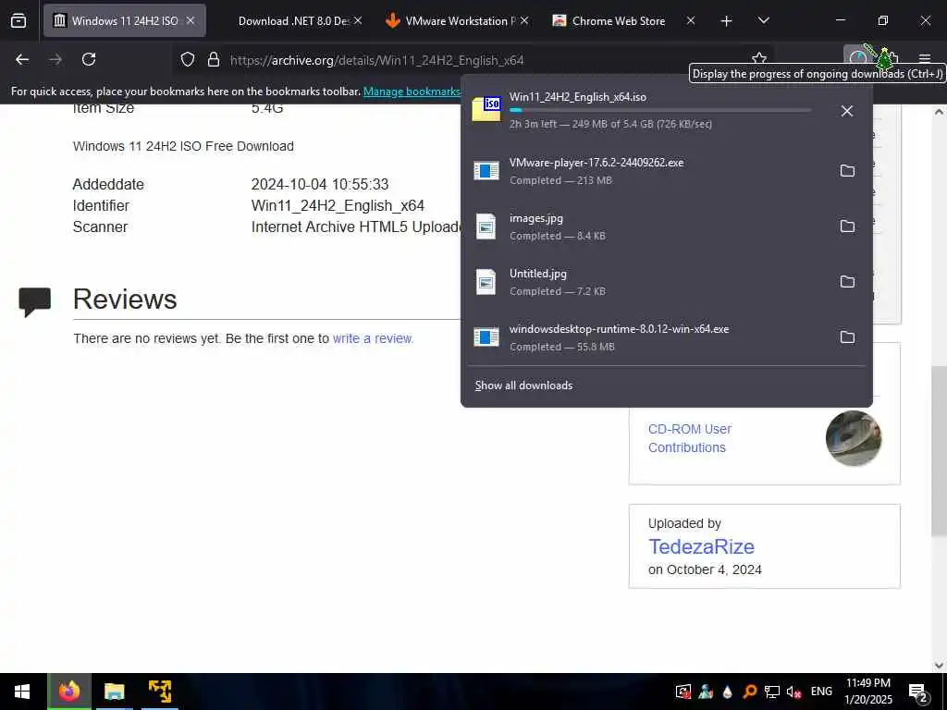947x710 pixels.
Task: Switch to Download .NET 8.0 tab
Action: [293, 21]
